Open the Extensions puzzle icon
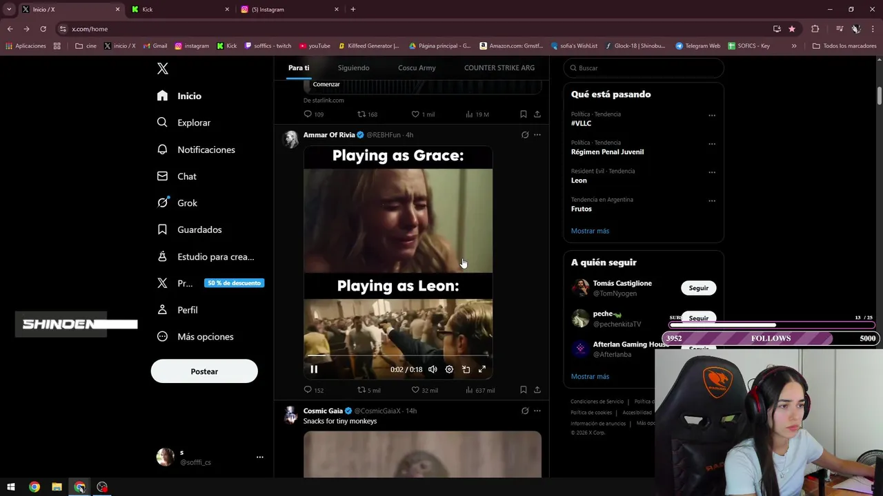The height and width of the screenshot is (496, 883). pyautogui.click(x=815, y=29)
